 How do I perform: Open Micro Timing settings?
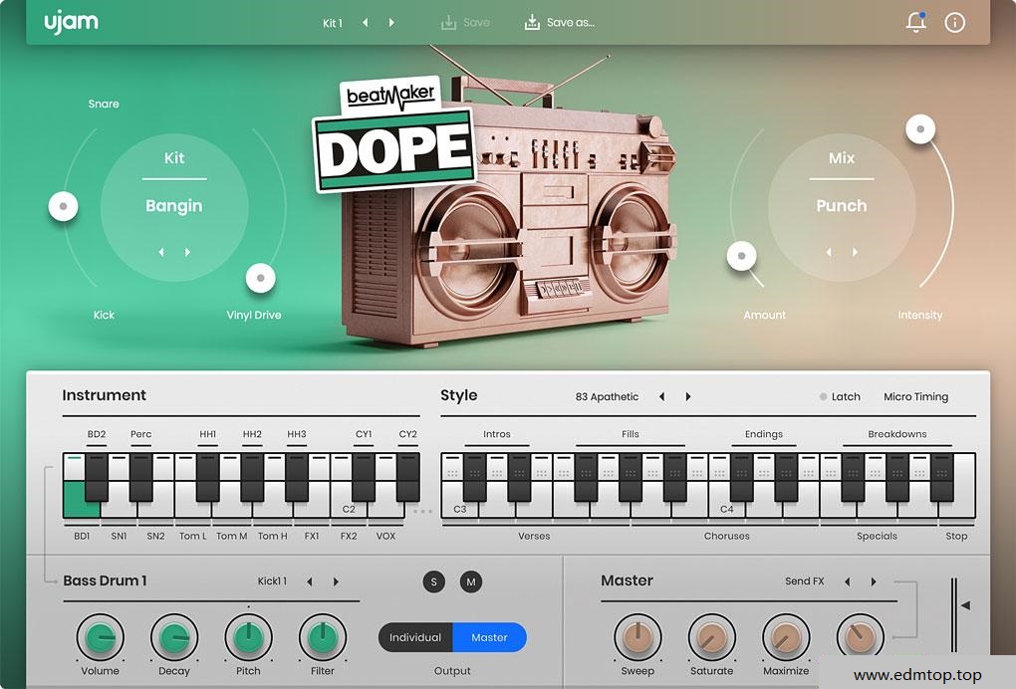(x=914, y=396)
